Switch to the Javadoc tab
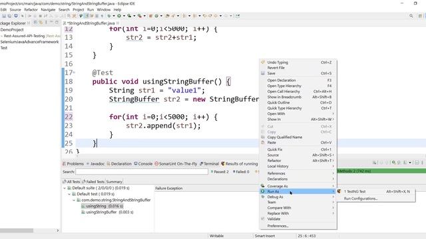This screenshot has height=239, width=426. [95, 164]
